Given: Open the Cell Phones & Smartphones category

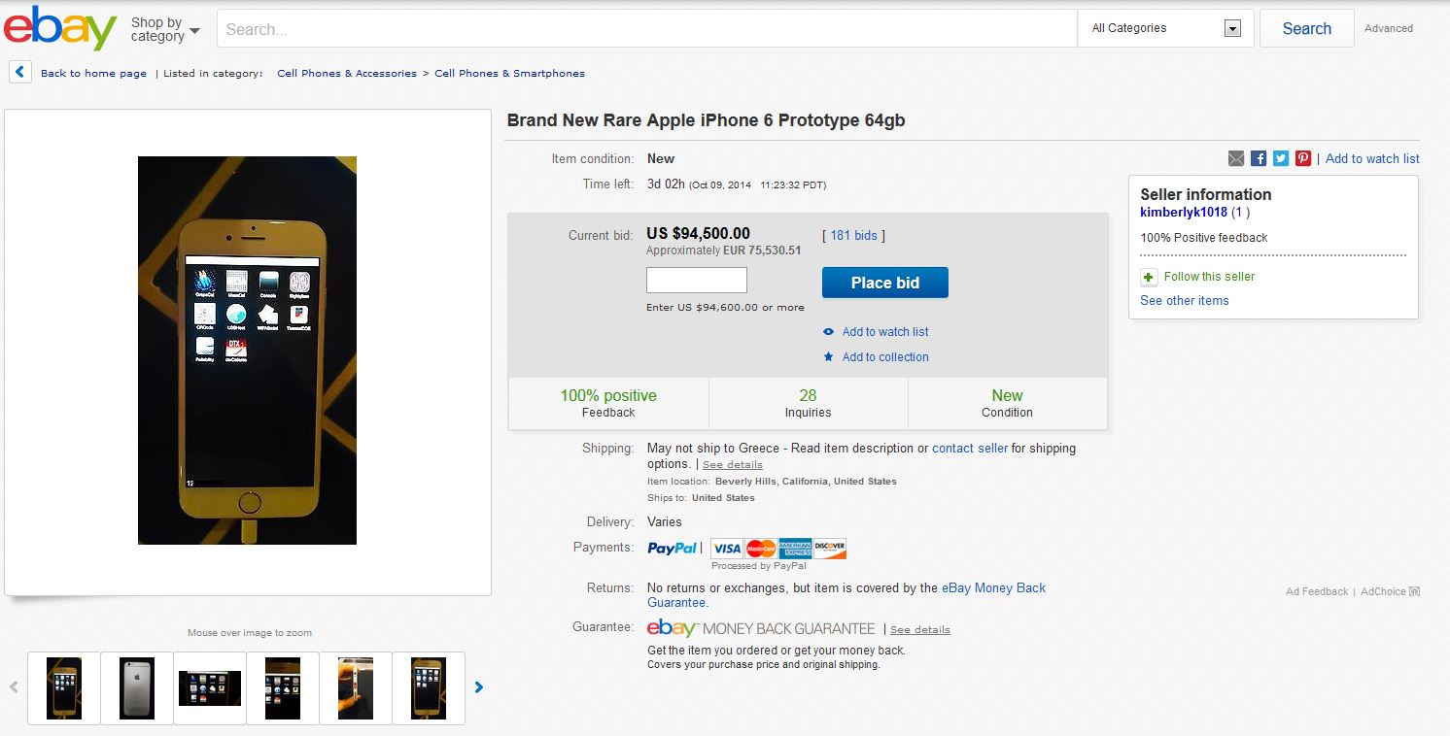Looking at the screenshot, I should click(509, 73).
